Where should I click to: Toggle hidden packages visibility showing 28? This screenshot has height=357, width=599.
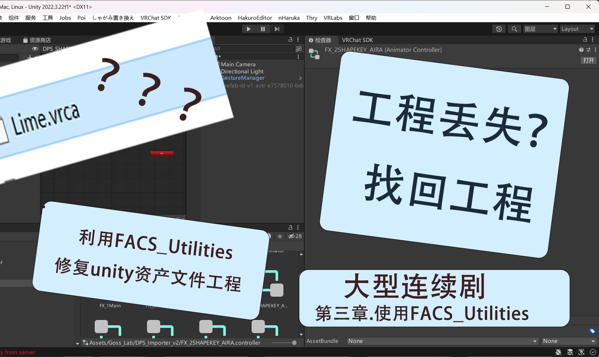[295, 236]
